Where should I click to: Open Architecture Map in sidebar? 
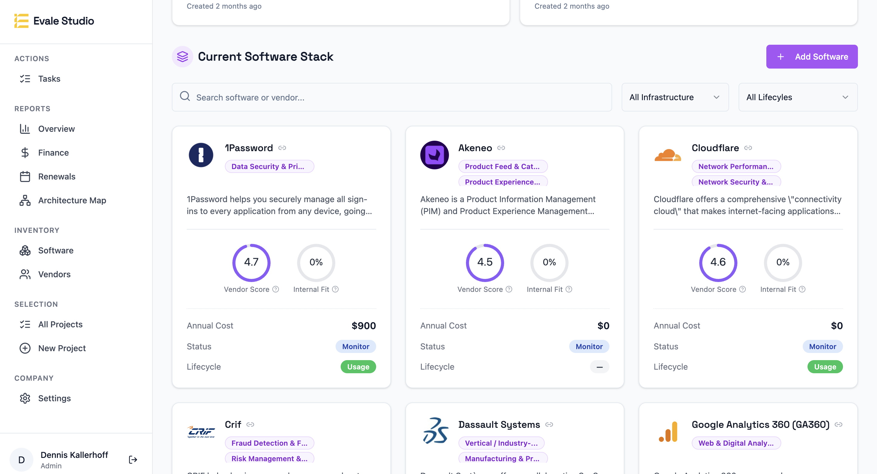coord(72,200)
